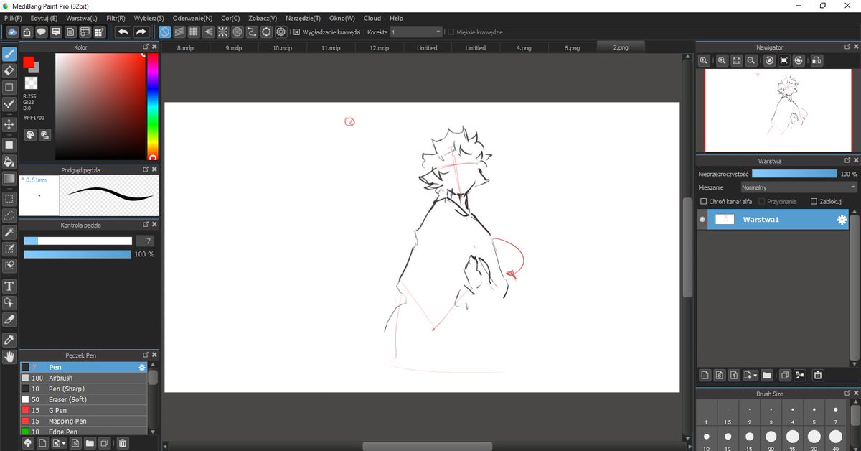861x451 pixels.
Task: Delete layer with trash icon
Action: (818, 375)
